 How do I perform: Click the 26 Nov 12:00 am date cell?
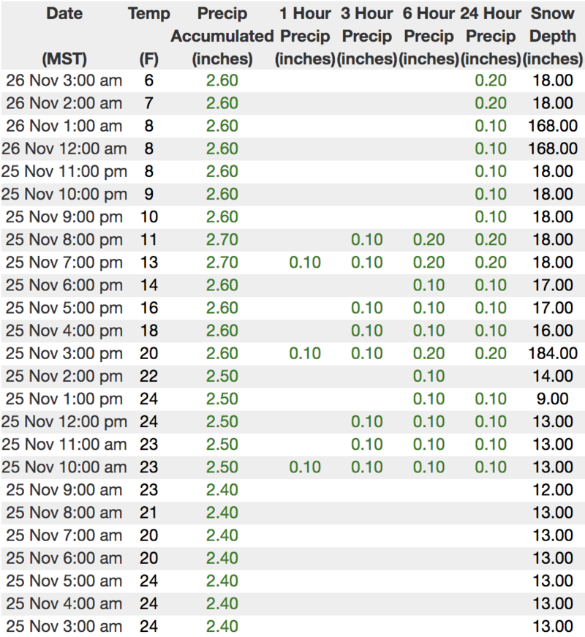(x=64, y=148)
